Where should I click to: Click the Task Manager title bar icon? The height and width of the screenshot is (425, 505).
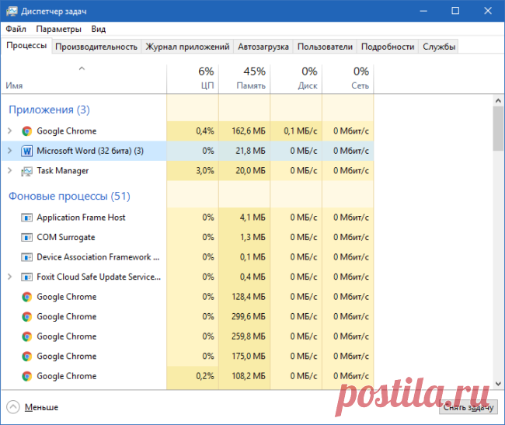[12, 12]
